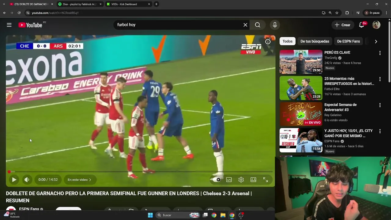Image resolution: width=391 pixels, height=220 pixels.
Task: Enter fullscreen mode
Action: click(265, 180)
